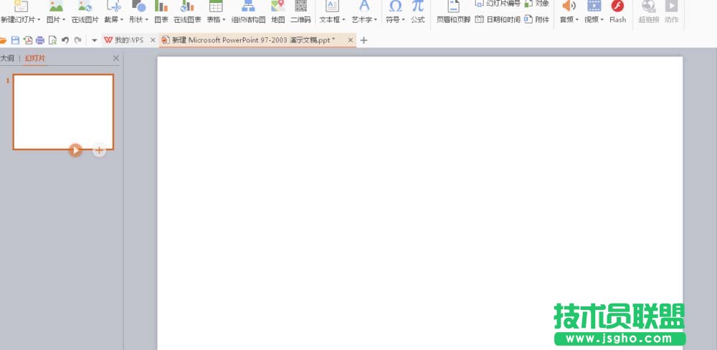The height and width of the screenshot is (350, 717).
Task: Switch to the 我的WPS tab
Action: pos(125,40)
